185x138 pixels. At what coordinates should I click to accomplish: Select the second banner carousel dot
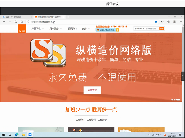coord(175,100)
